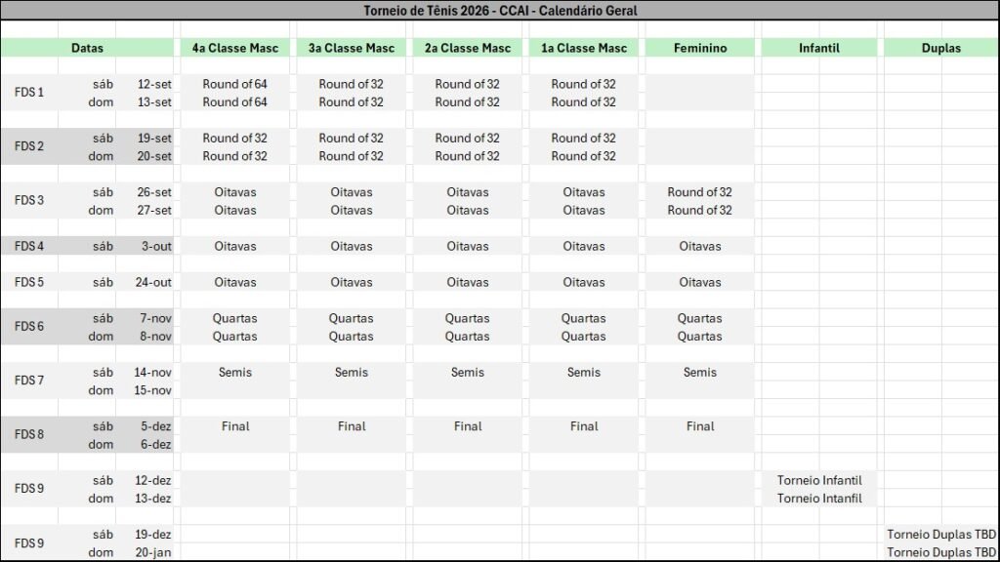Select the 1a Classe Masc header cell
Viewport: 1000px width, 562px height.
point(584,48)
